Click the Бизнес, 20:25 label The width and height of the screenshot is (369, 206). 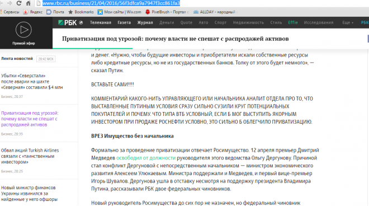point(12,171)
